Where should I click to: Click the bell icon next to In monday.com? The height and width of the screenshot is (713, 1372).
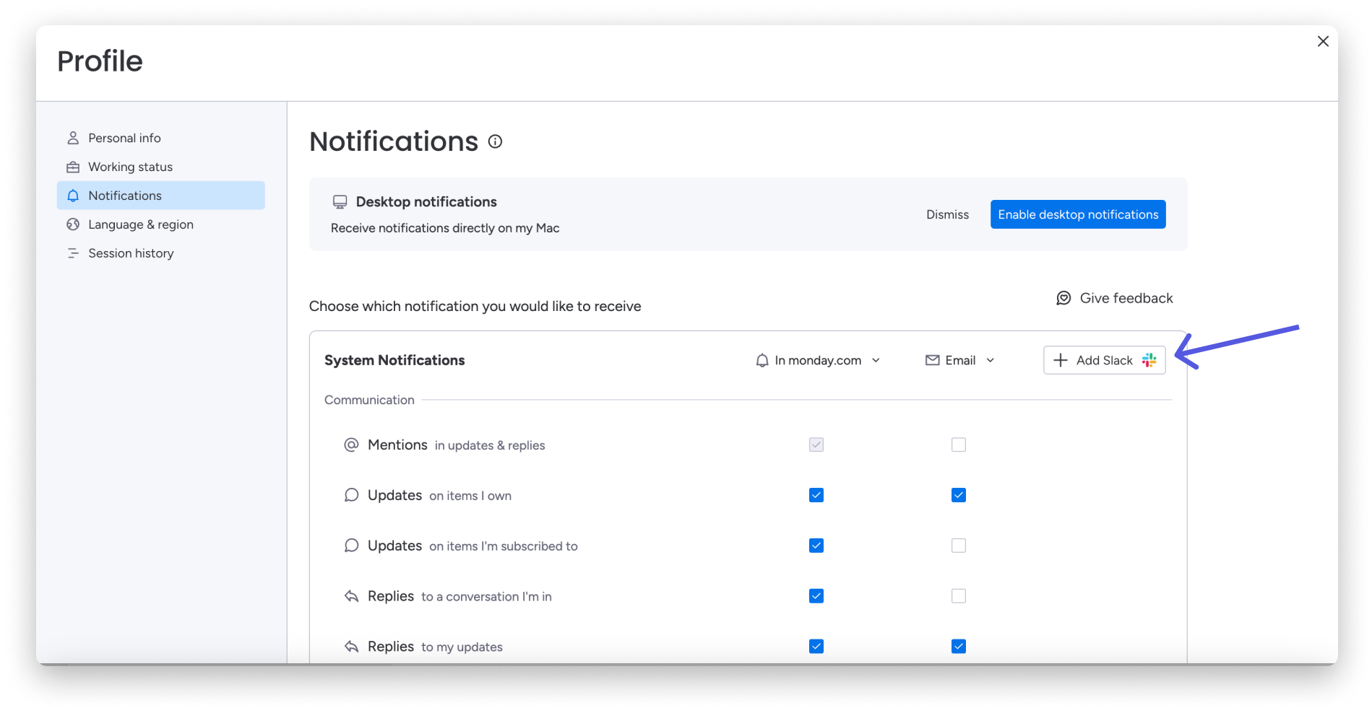coord(762,360)
